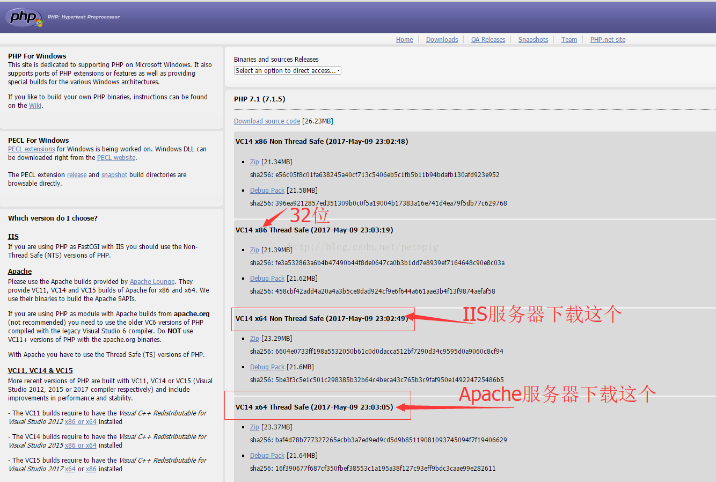Go to QA Releases page
The width and height of the screenshot is (716, 482).
coord(488,40)
